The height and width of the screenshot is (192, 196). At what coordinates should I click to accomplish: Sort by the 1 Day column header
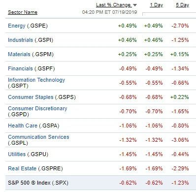[x=157, y=5]
